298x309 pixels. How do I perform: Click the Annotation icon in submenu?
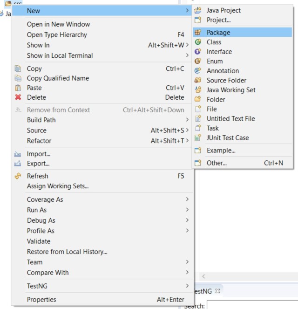(x=198, y=71)
